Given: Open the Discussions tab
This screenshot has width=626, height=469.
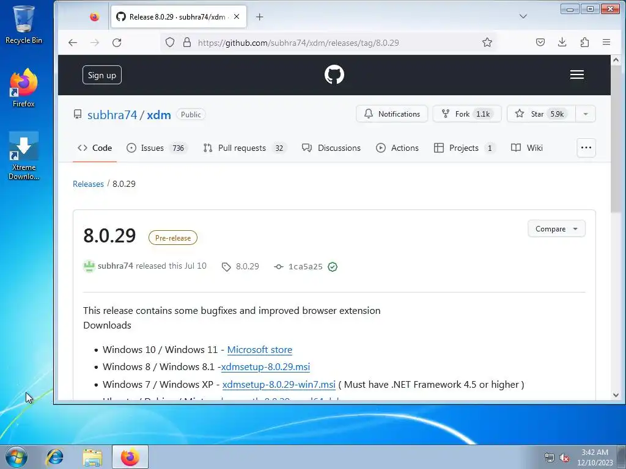Looking at the screenshot, I should point(331,148).
